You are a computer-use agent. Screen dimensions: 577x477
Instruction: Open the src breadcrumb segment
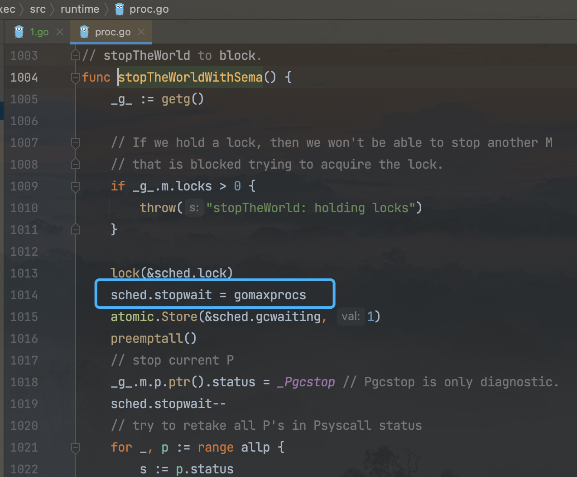pyautogui.click(x=38, y=9)
